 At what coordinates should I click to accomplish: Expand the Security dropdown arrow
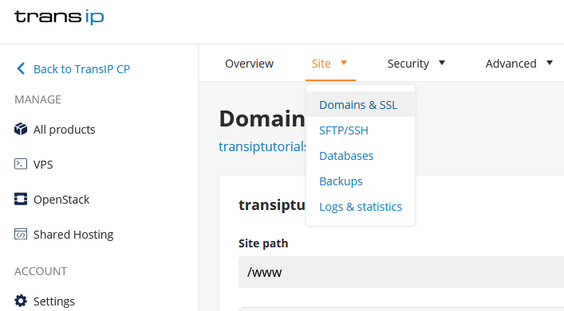[x=442, y=63]
